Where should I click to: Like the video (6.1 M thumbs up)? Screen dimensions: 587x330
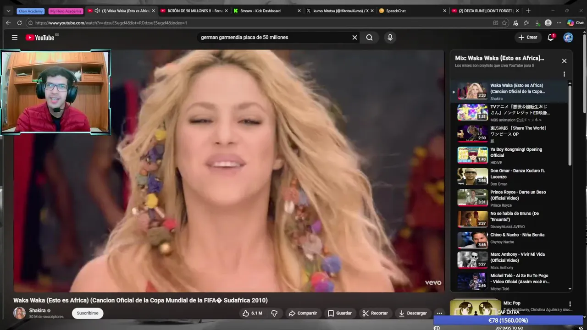coord(252,313)
